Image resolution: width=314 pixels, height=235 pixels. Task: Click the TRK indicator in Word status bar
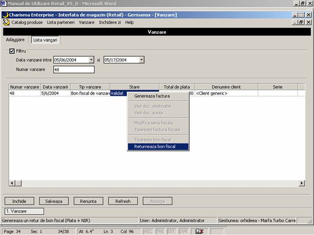[160, 231]
